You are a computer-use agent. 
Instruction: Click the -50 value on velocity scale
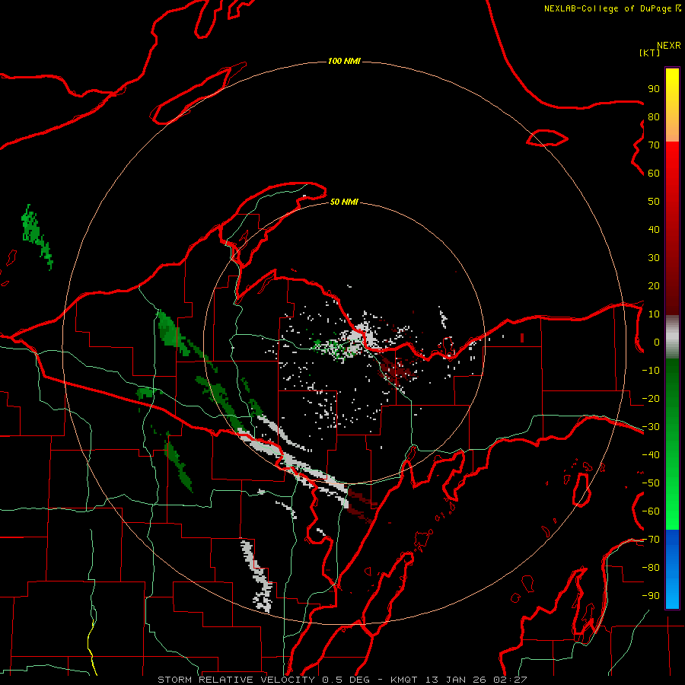(x=651, y=483)
